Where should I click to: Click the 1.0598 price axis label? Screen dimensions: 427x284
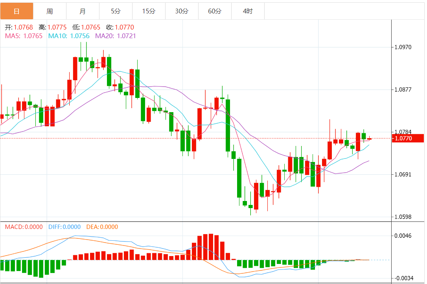click(403, 217)
